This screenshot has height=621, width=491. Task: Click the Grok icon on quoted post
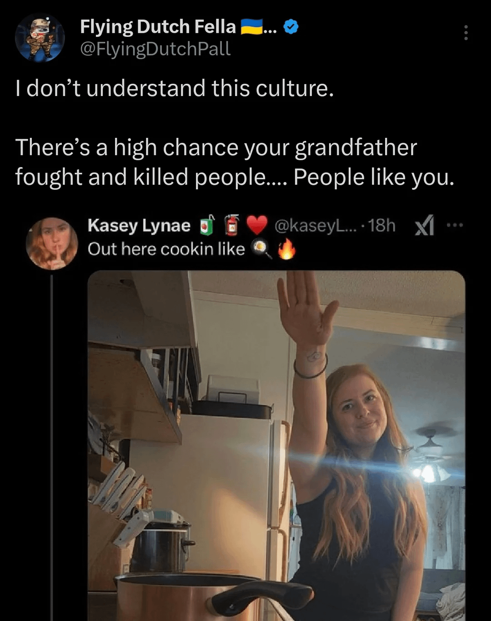tap(424, 225)
